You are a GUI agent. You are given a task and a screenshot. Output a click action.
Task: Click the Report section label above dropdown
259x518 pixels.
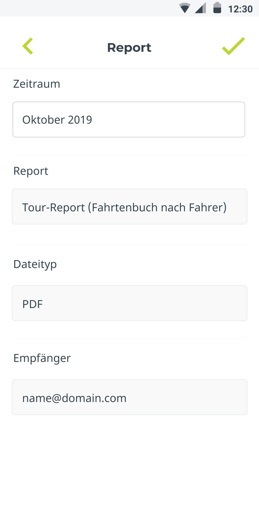[x=31, y=171]
